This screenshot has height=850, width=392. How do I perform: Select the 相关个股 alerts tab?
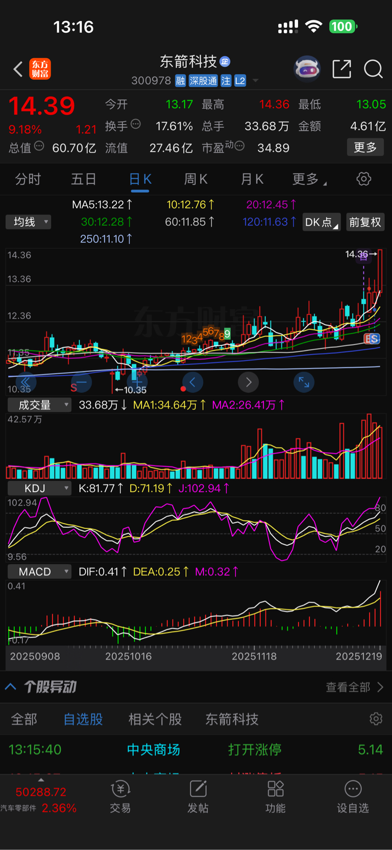(x=155, y=719)
